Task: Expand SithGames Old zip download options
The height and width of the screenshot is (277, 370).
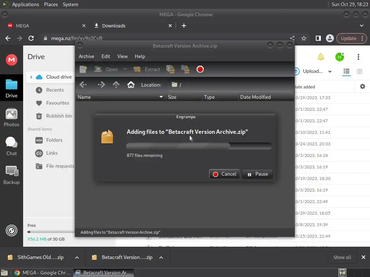Action: [77, 258]
